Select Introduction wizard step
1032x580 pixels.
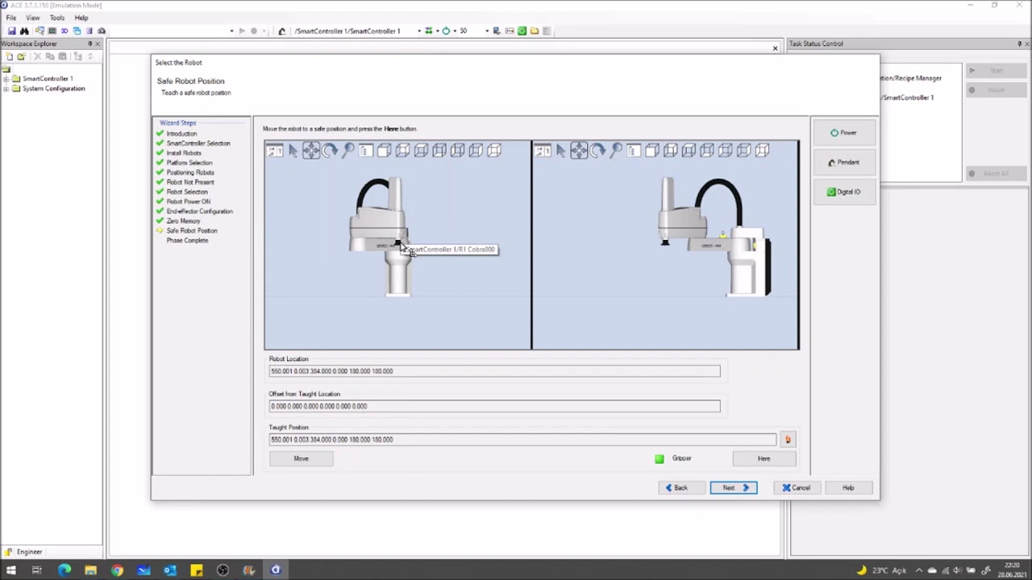(x=181, y=134)
